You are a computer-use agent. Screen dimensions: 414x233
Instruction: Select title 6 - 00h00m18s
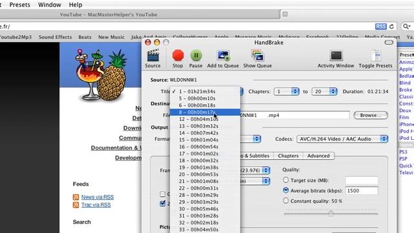[205, 105]
